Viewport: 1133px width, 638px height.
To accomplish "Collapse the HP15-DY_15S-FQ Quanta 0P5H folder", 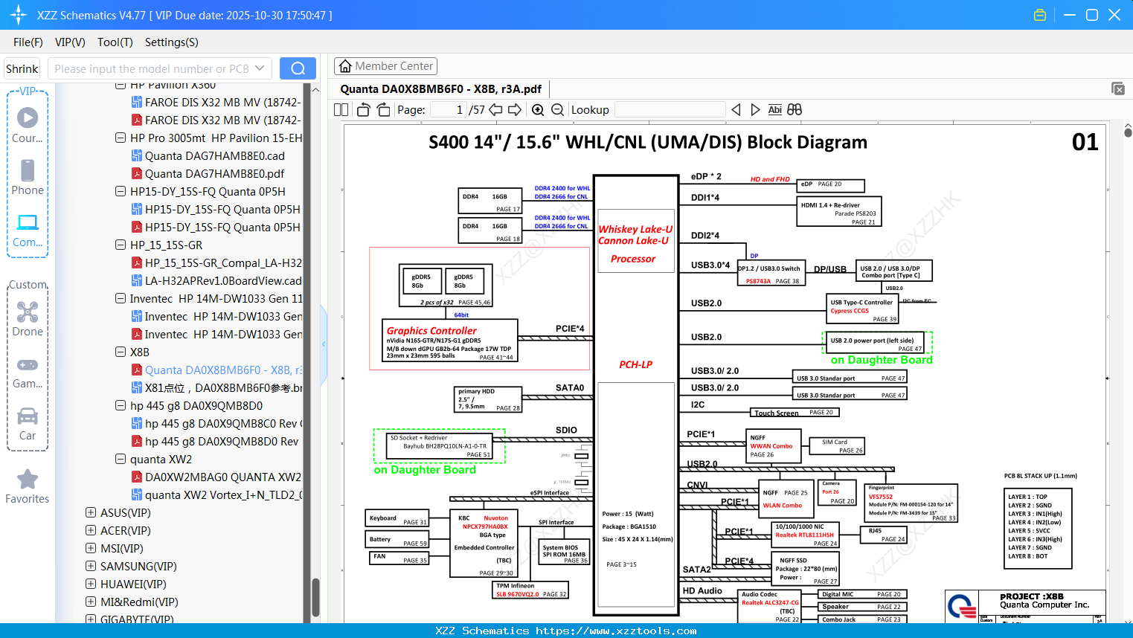I will pyautogui.click(x=121, y=191).
